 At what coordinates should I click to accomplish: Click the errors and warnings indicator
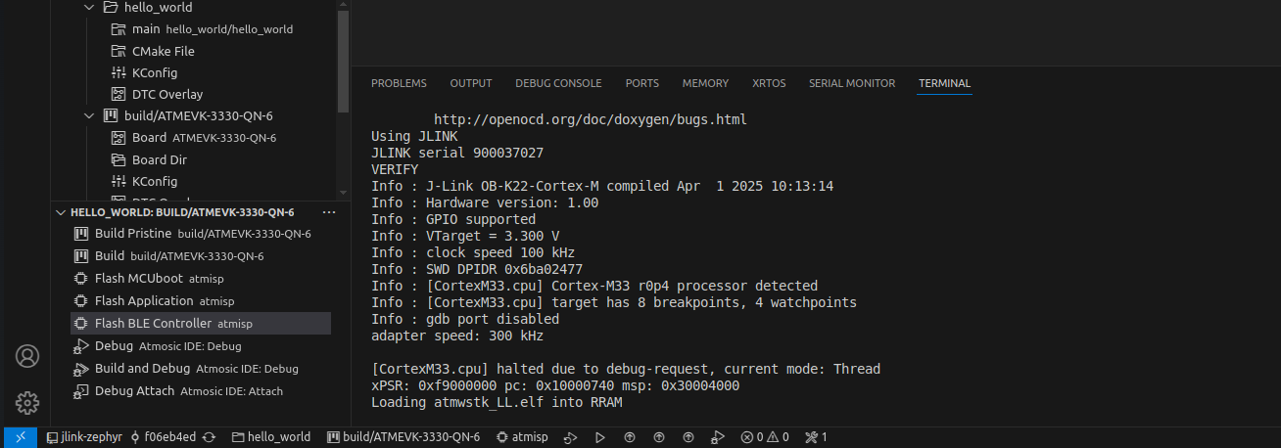point(764,437)
